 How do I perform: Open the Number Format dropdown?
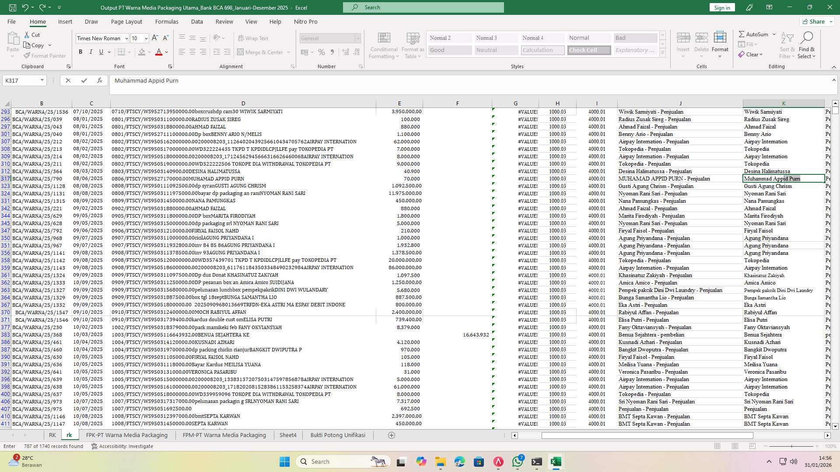(358, 38)
